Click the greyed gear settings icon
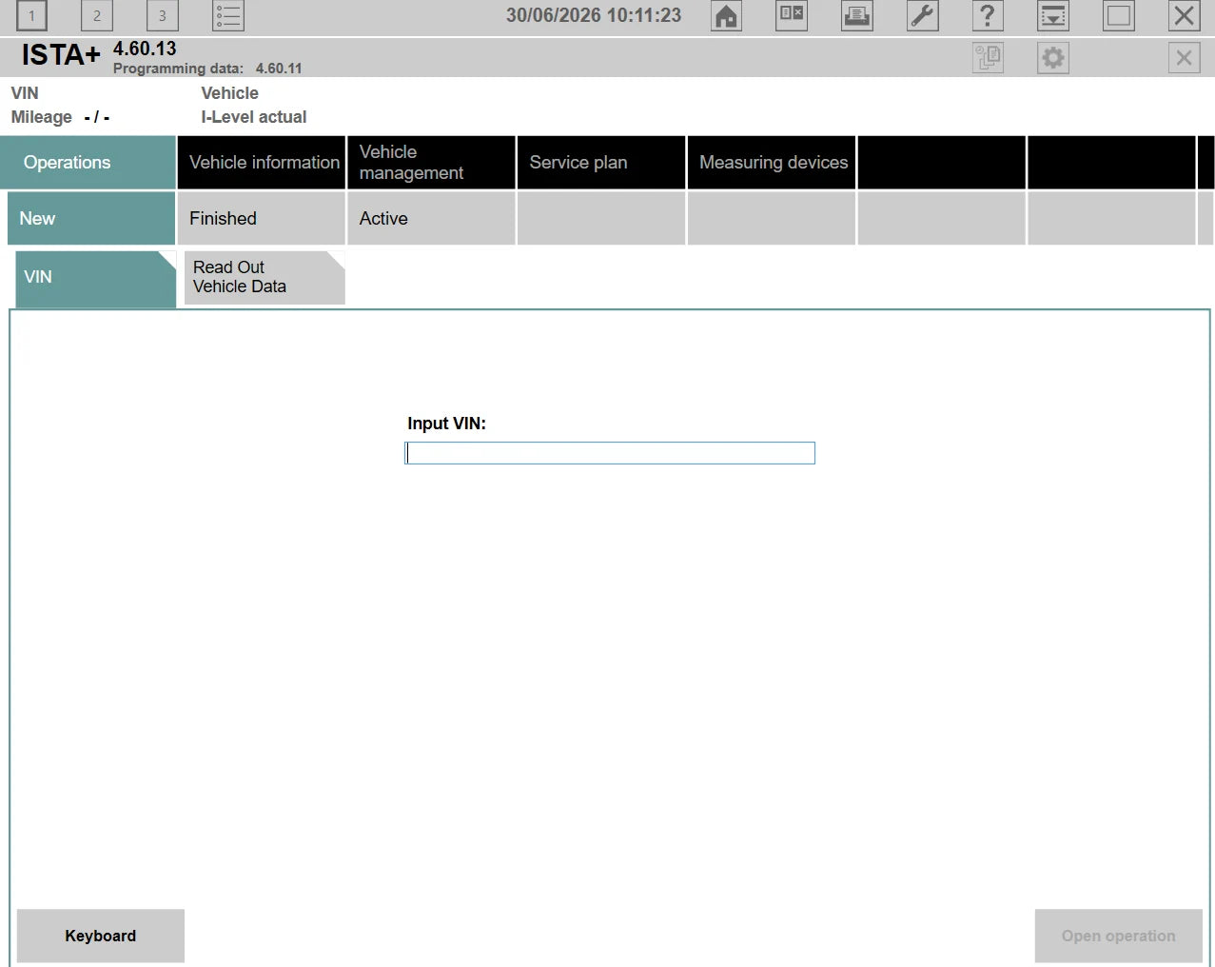Image resolution: width=1215 pixels, height=967 pixels. point(1053,58)
